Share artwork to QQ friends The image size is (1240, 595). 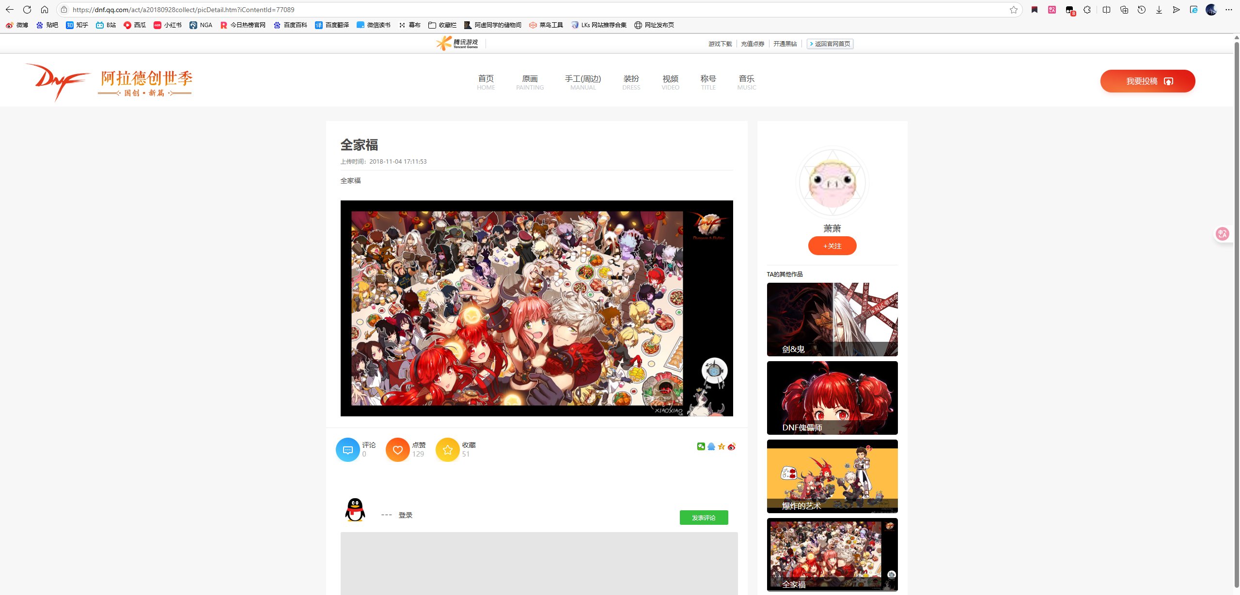(711, 446)
